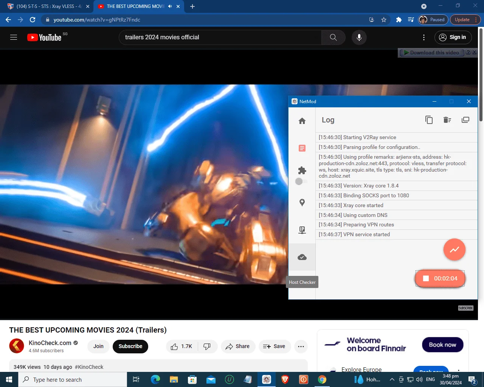Select the 'Parsing profile for configuration' log line
Image resolution: width=484 pixels, height=387 pixels.
(x=397, y=147)
